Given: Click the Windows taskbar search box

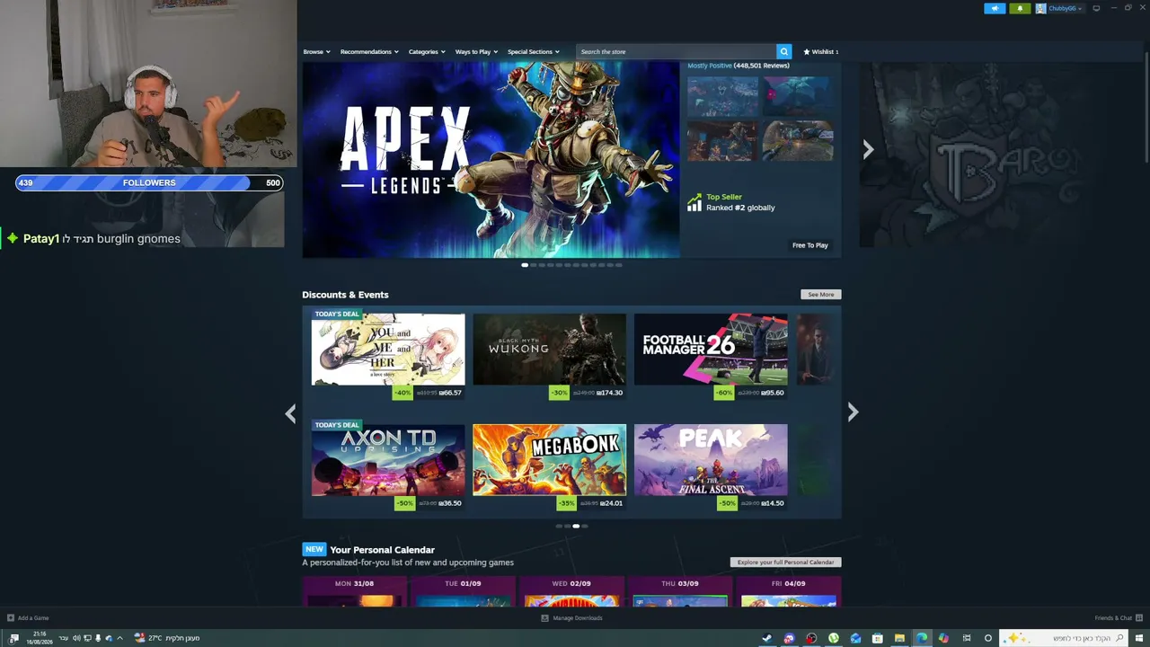Looking at the screenshot, I should point(1066,638).
